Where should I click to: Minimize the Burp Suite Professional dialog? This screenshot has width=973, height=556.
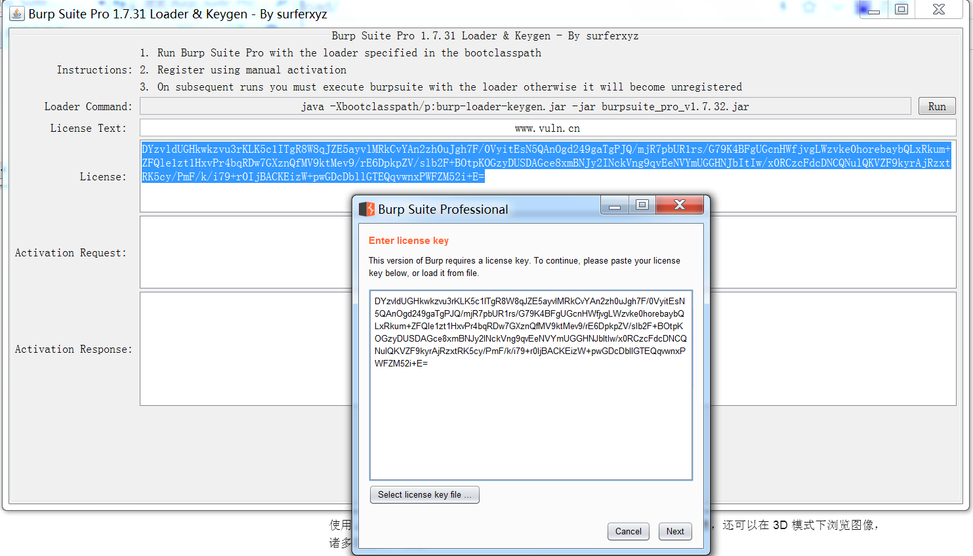pos(614,205)
